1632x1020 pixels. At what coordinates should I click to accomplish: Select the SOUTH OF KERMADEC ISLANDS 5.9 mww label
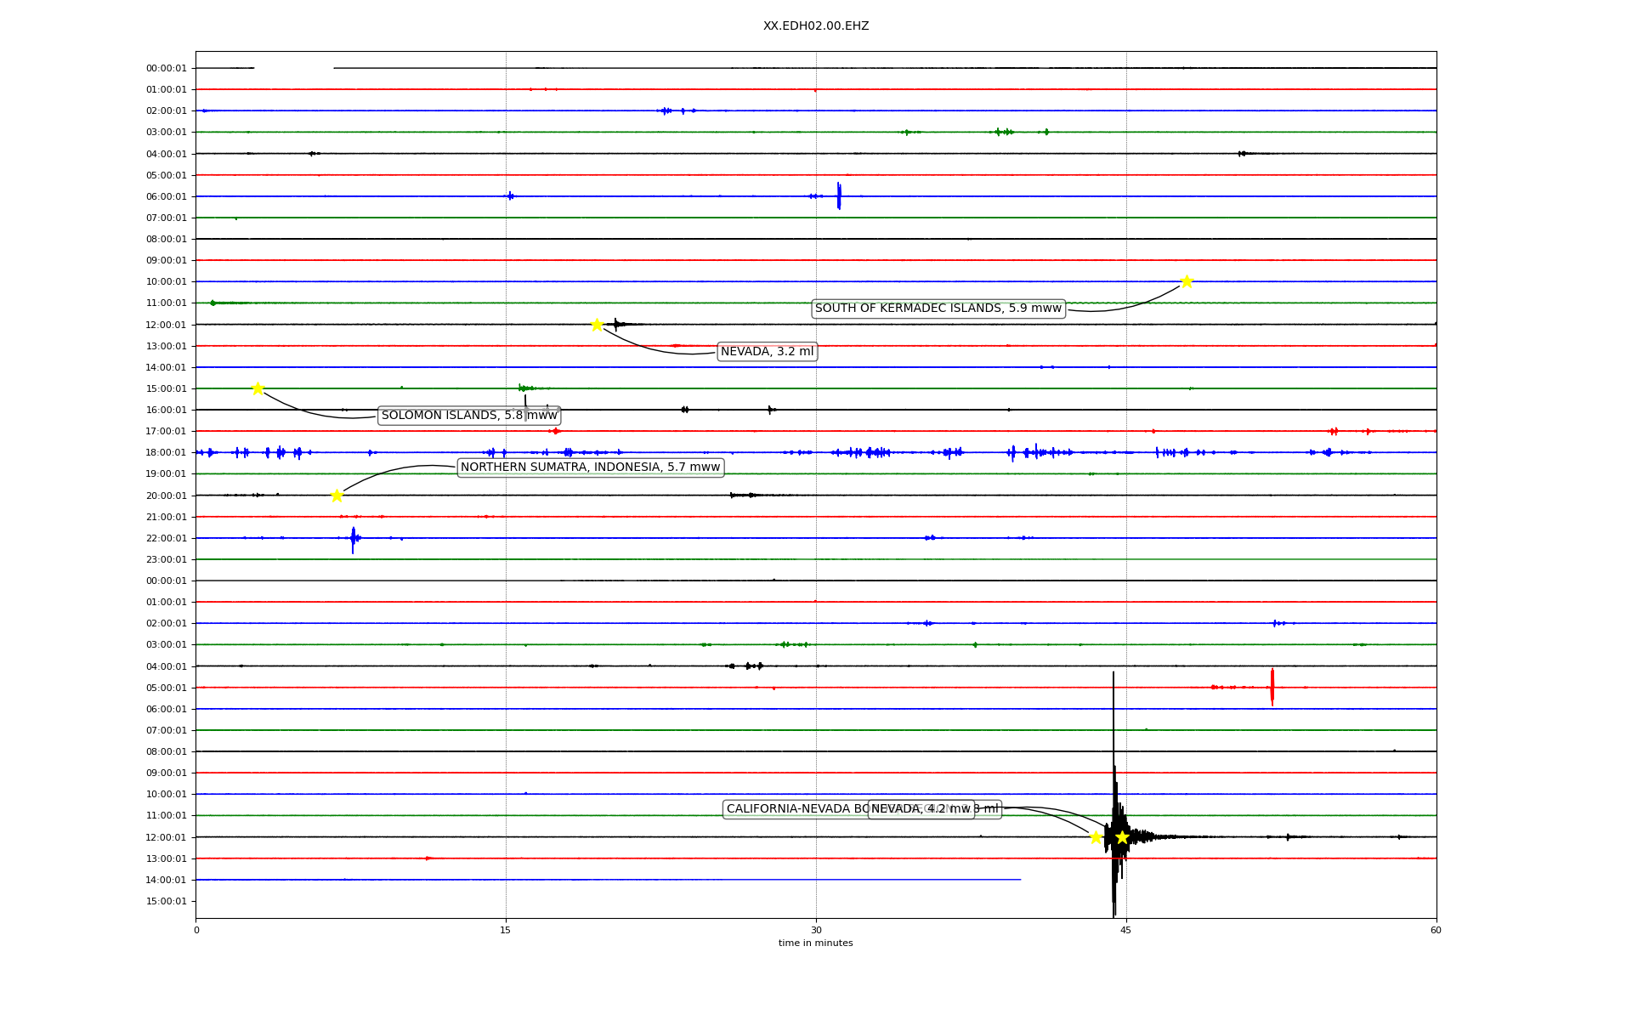[x=938, y=309]
